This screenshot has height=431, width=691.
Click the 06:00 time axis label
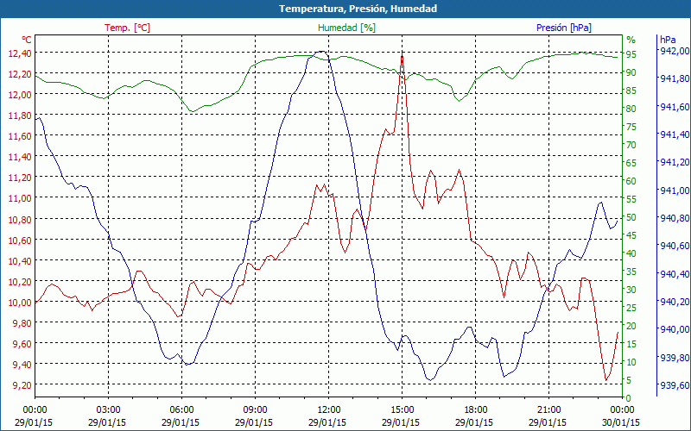tap(181, 410)
